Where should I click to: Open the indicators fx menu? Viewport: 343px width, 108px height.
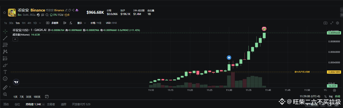[71, 23]
